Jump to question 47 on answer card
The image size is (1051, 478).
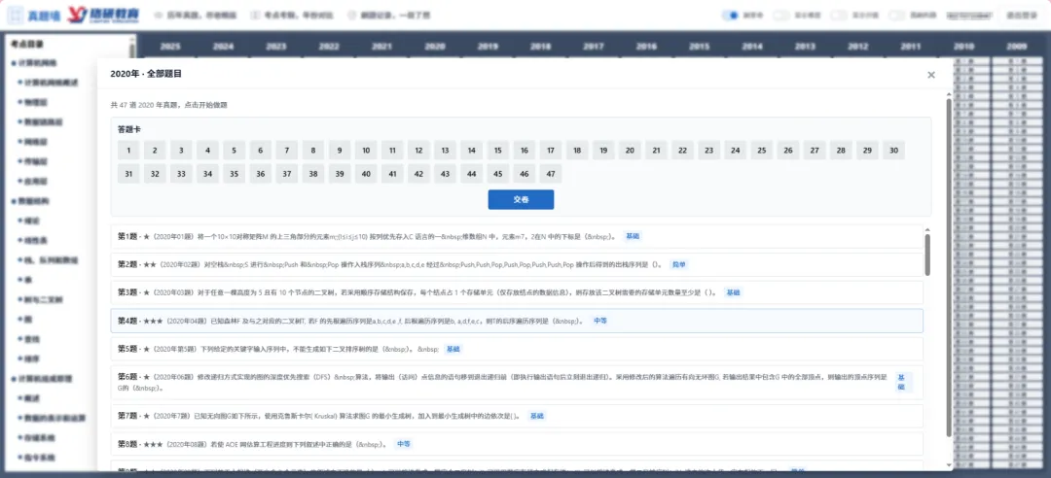coord(550,174)
